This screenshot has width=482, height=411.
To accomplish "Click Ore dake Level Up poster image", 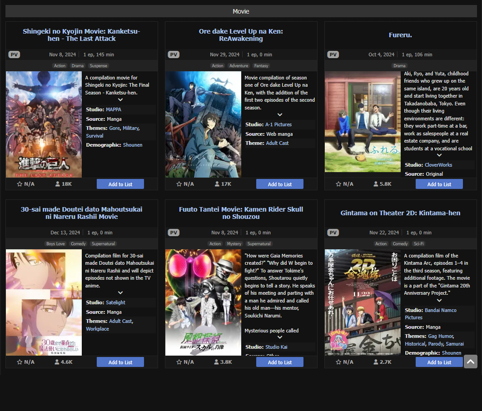I will [x=203, y=124].
